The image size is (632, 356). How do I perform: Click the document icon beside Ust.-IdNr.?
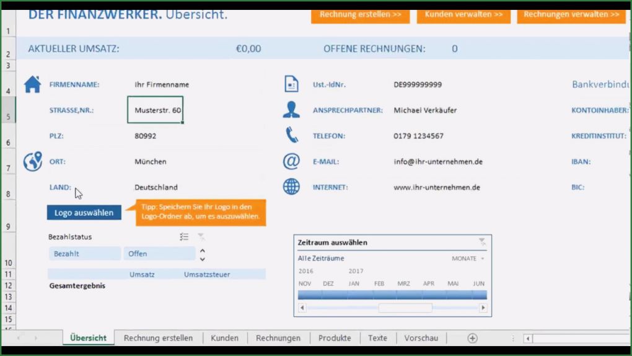[x=291, y=84]
